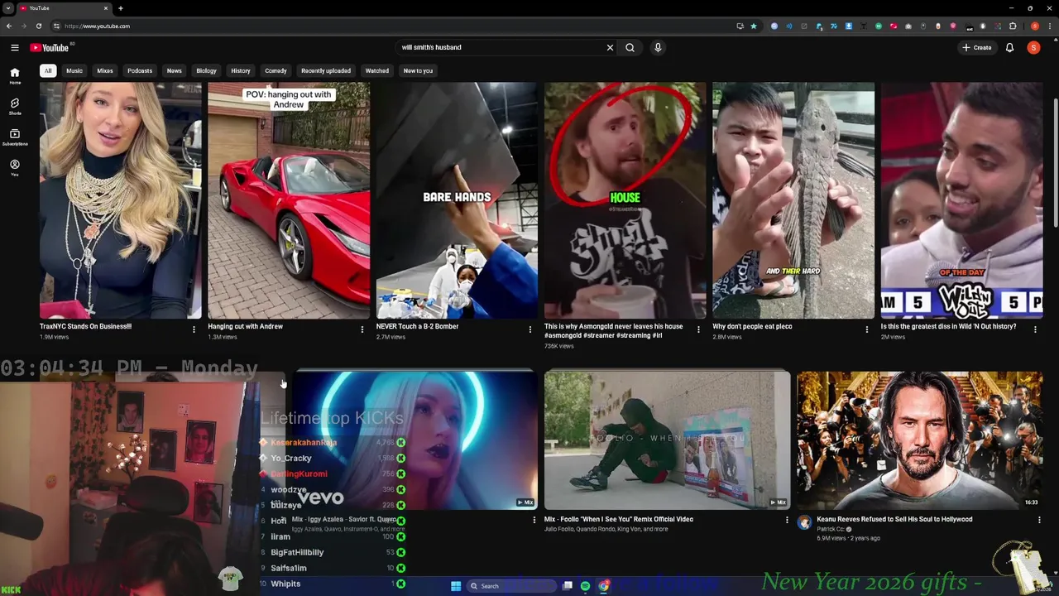Open more options for Asmongold short
1059x596 pixels.
(698, 329)
